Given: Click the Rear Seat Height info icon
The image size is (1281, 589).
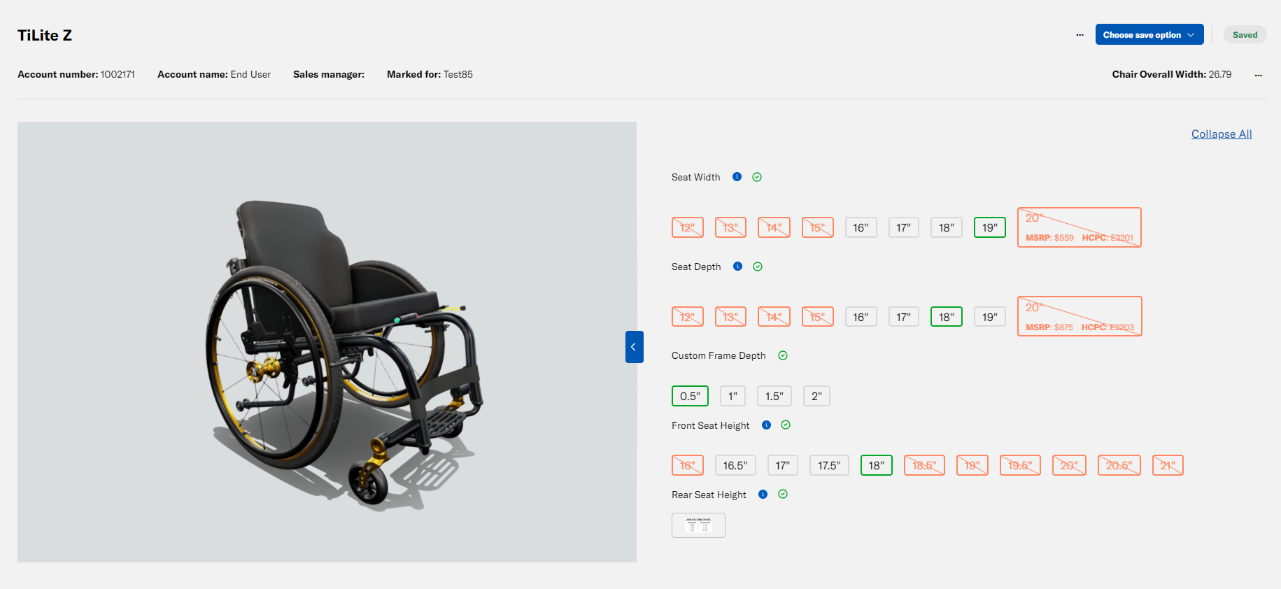Looking at the screenshot, I should click(x=763, y=494).
